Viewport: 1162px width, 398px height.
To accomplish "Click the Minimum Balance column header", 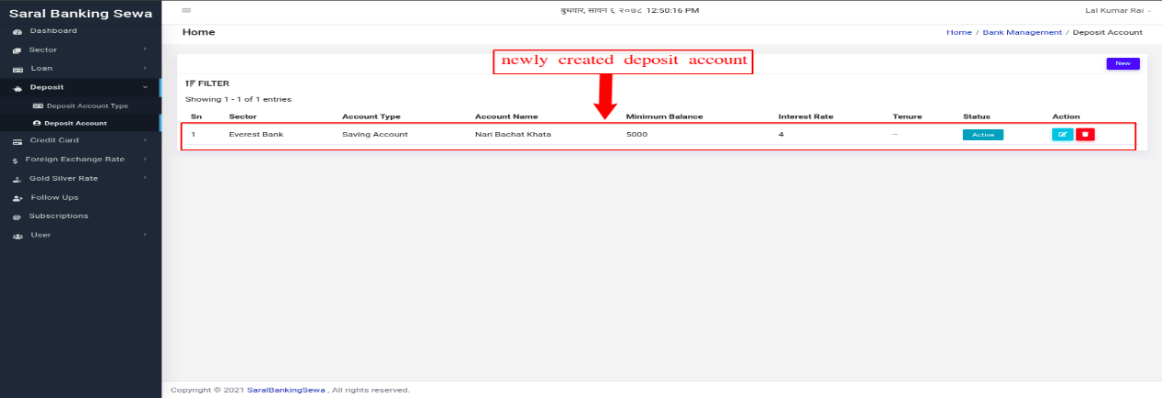I will 664,116.
